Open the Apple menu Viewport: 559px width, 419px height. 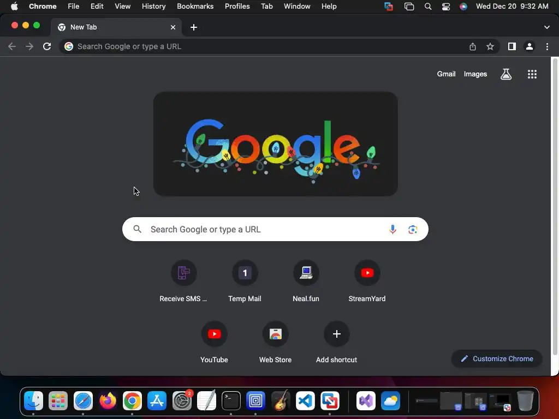[14, 7]
